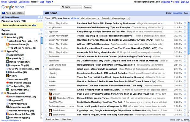Click Sarah Perez avatar on Eight days later item

[50, 110]
